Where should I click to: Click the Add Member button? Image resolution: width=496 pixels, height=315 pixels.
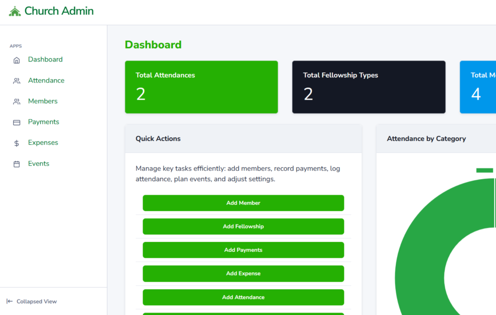[x=243, y=203]
